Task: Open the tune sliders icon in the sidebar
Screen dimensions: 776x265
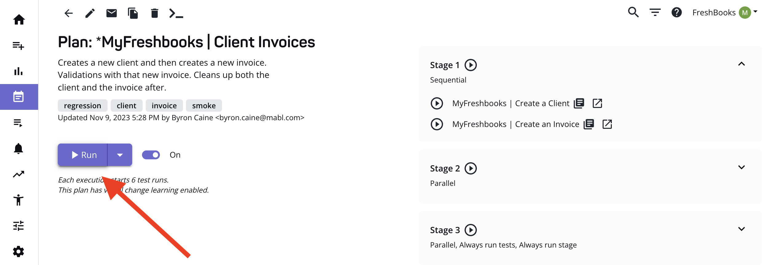Action: (x=18, y=226)
